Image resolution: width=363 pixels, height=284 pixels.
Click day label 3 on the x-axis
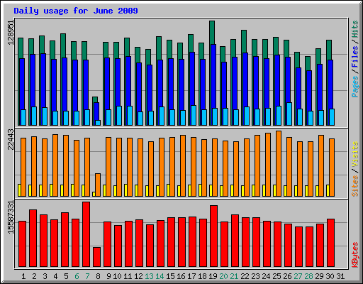(x=45, y=276)
